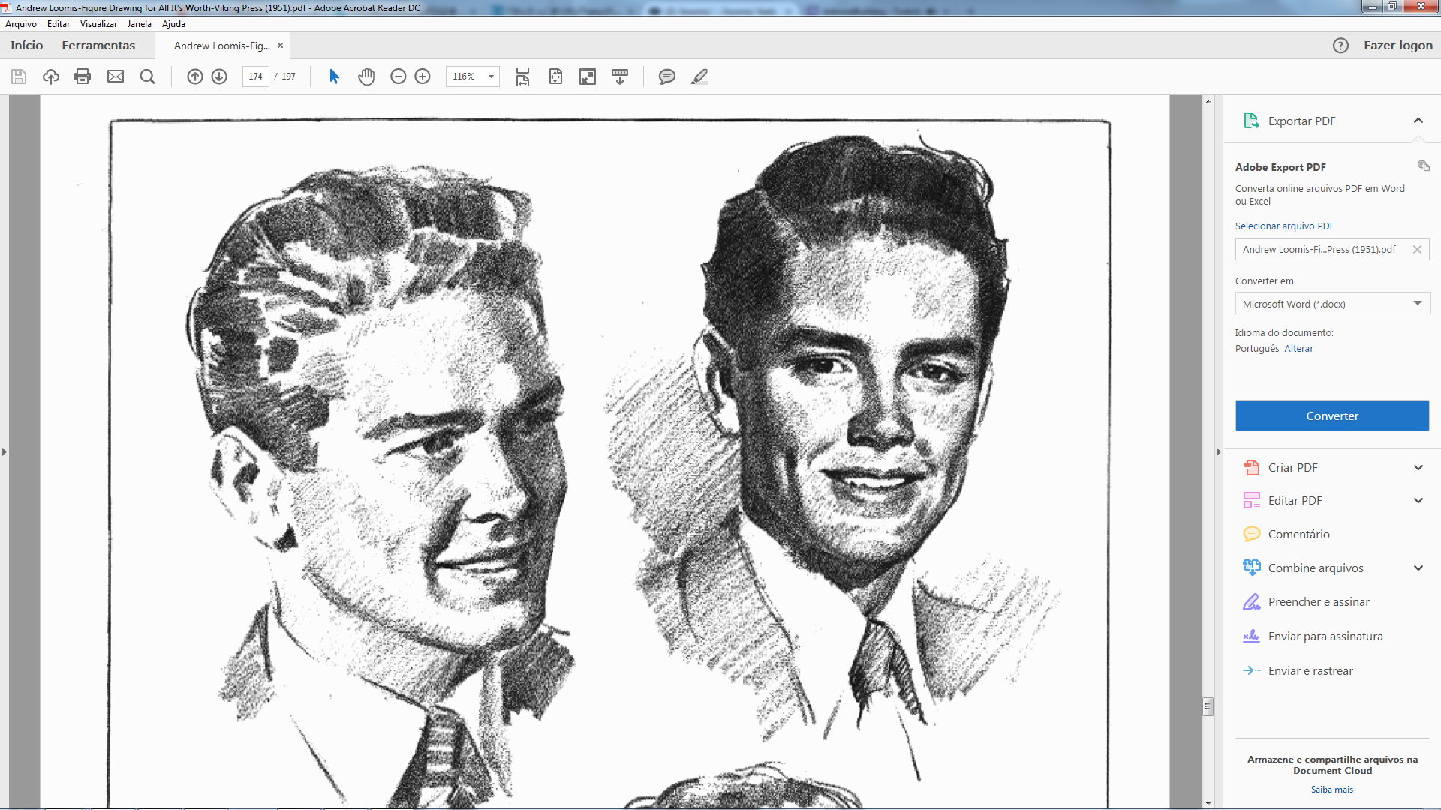
Task: Click copy icon beside Adobe Export PDF
Action: tap(1423, 166)
